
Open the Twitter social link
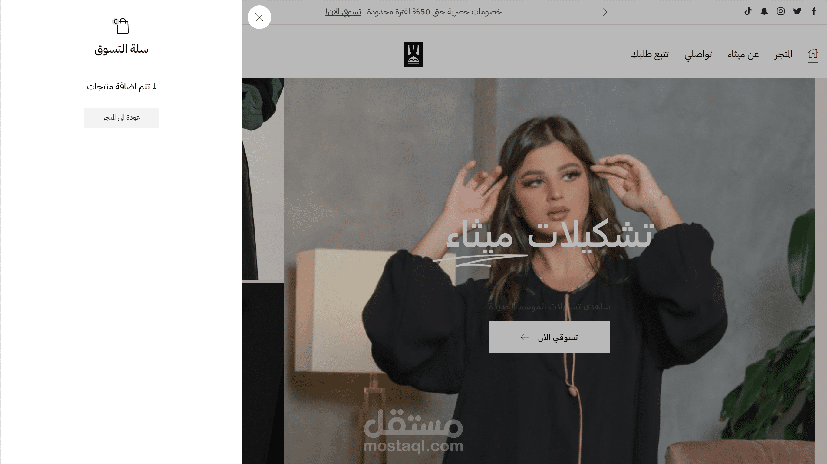pos(797,11)
